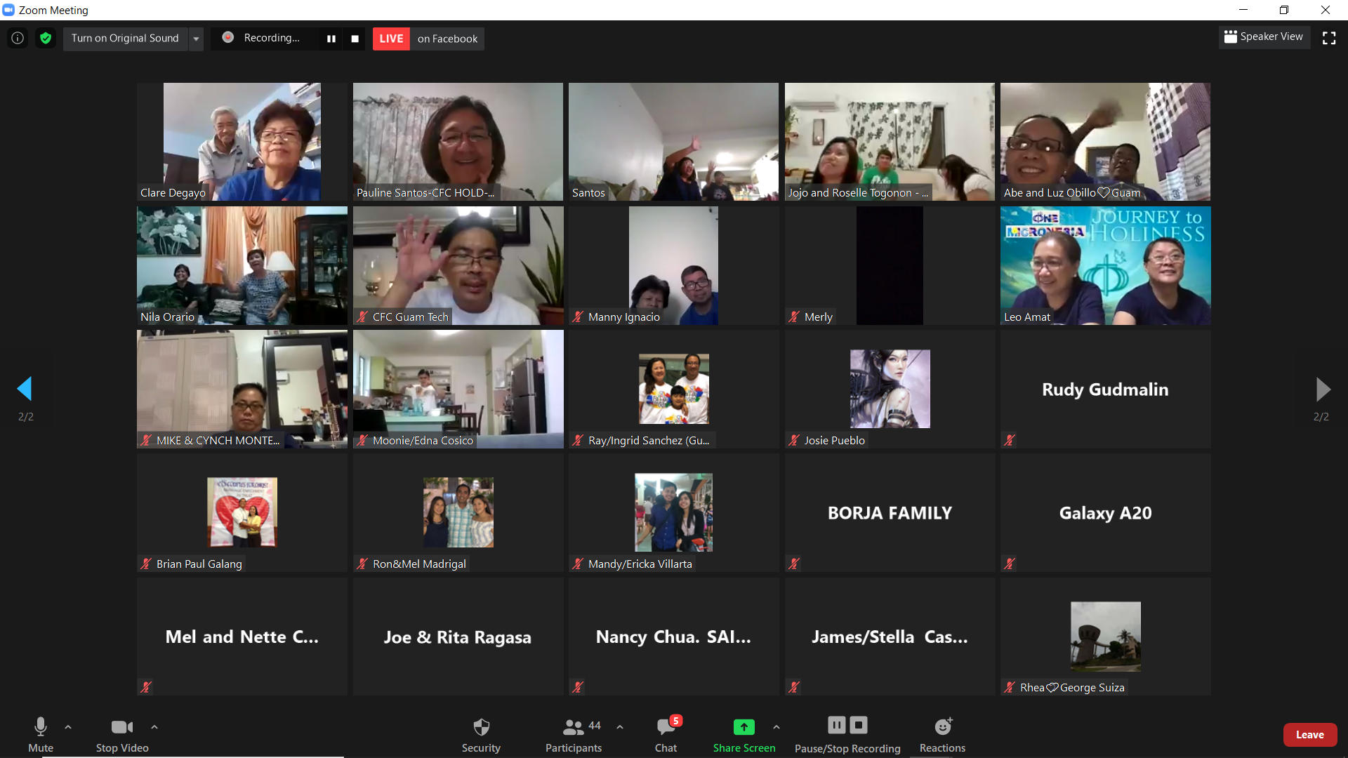This screenshot has height=758, width=1348.
Task: Stop recording in bottom toolbar
Action: coord(859,725)
